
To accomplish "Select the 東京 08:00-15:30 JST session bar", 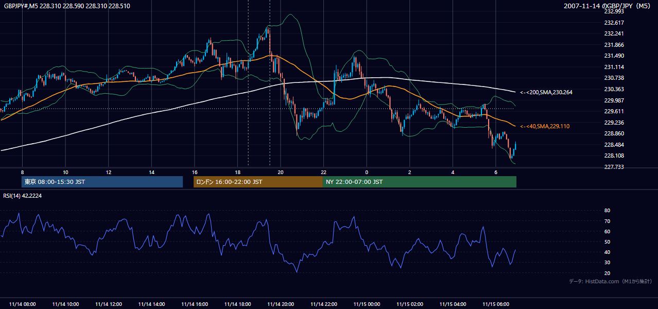I will 102,182.
